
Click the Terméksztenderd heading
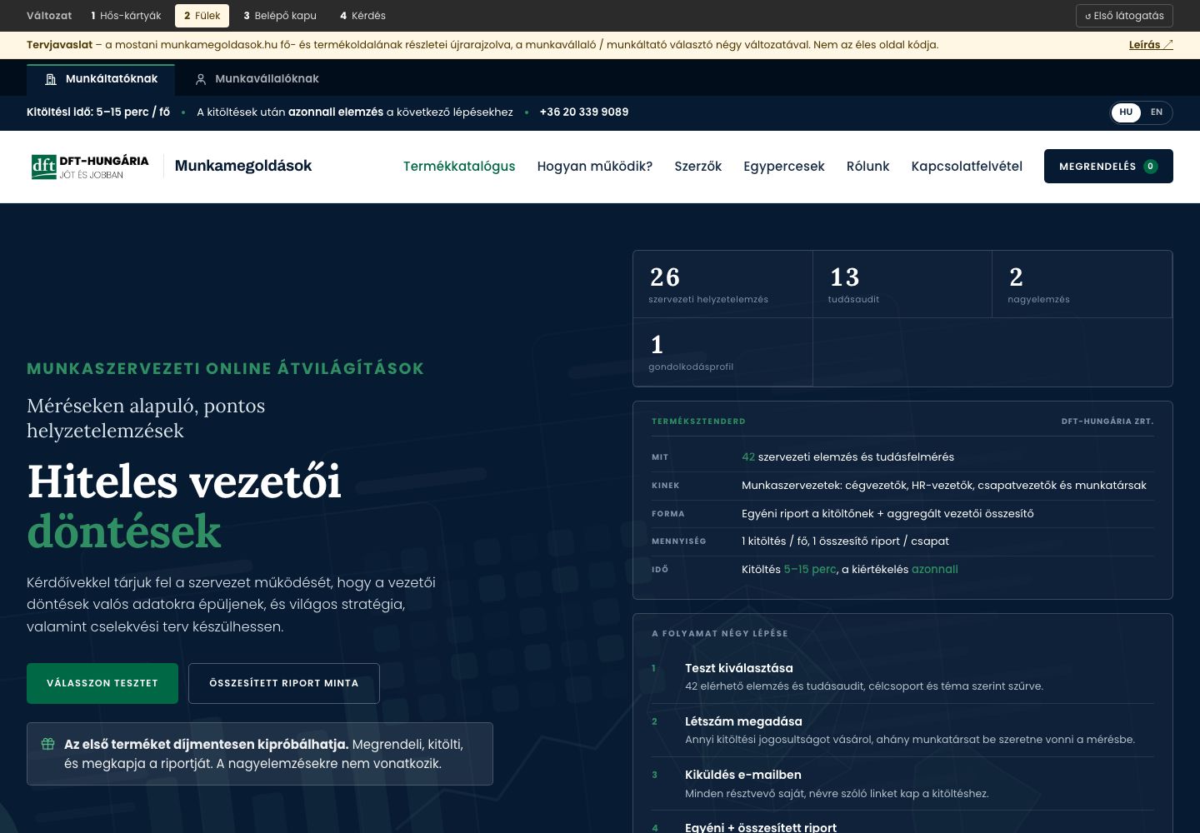698,421
